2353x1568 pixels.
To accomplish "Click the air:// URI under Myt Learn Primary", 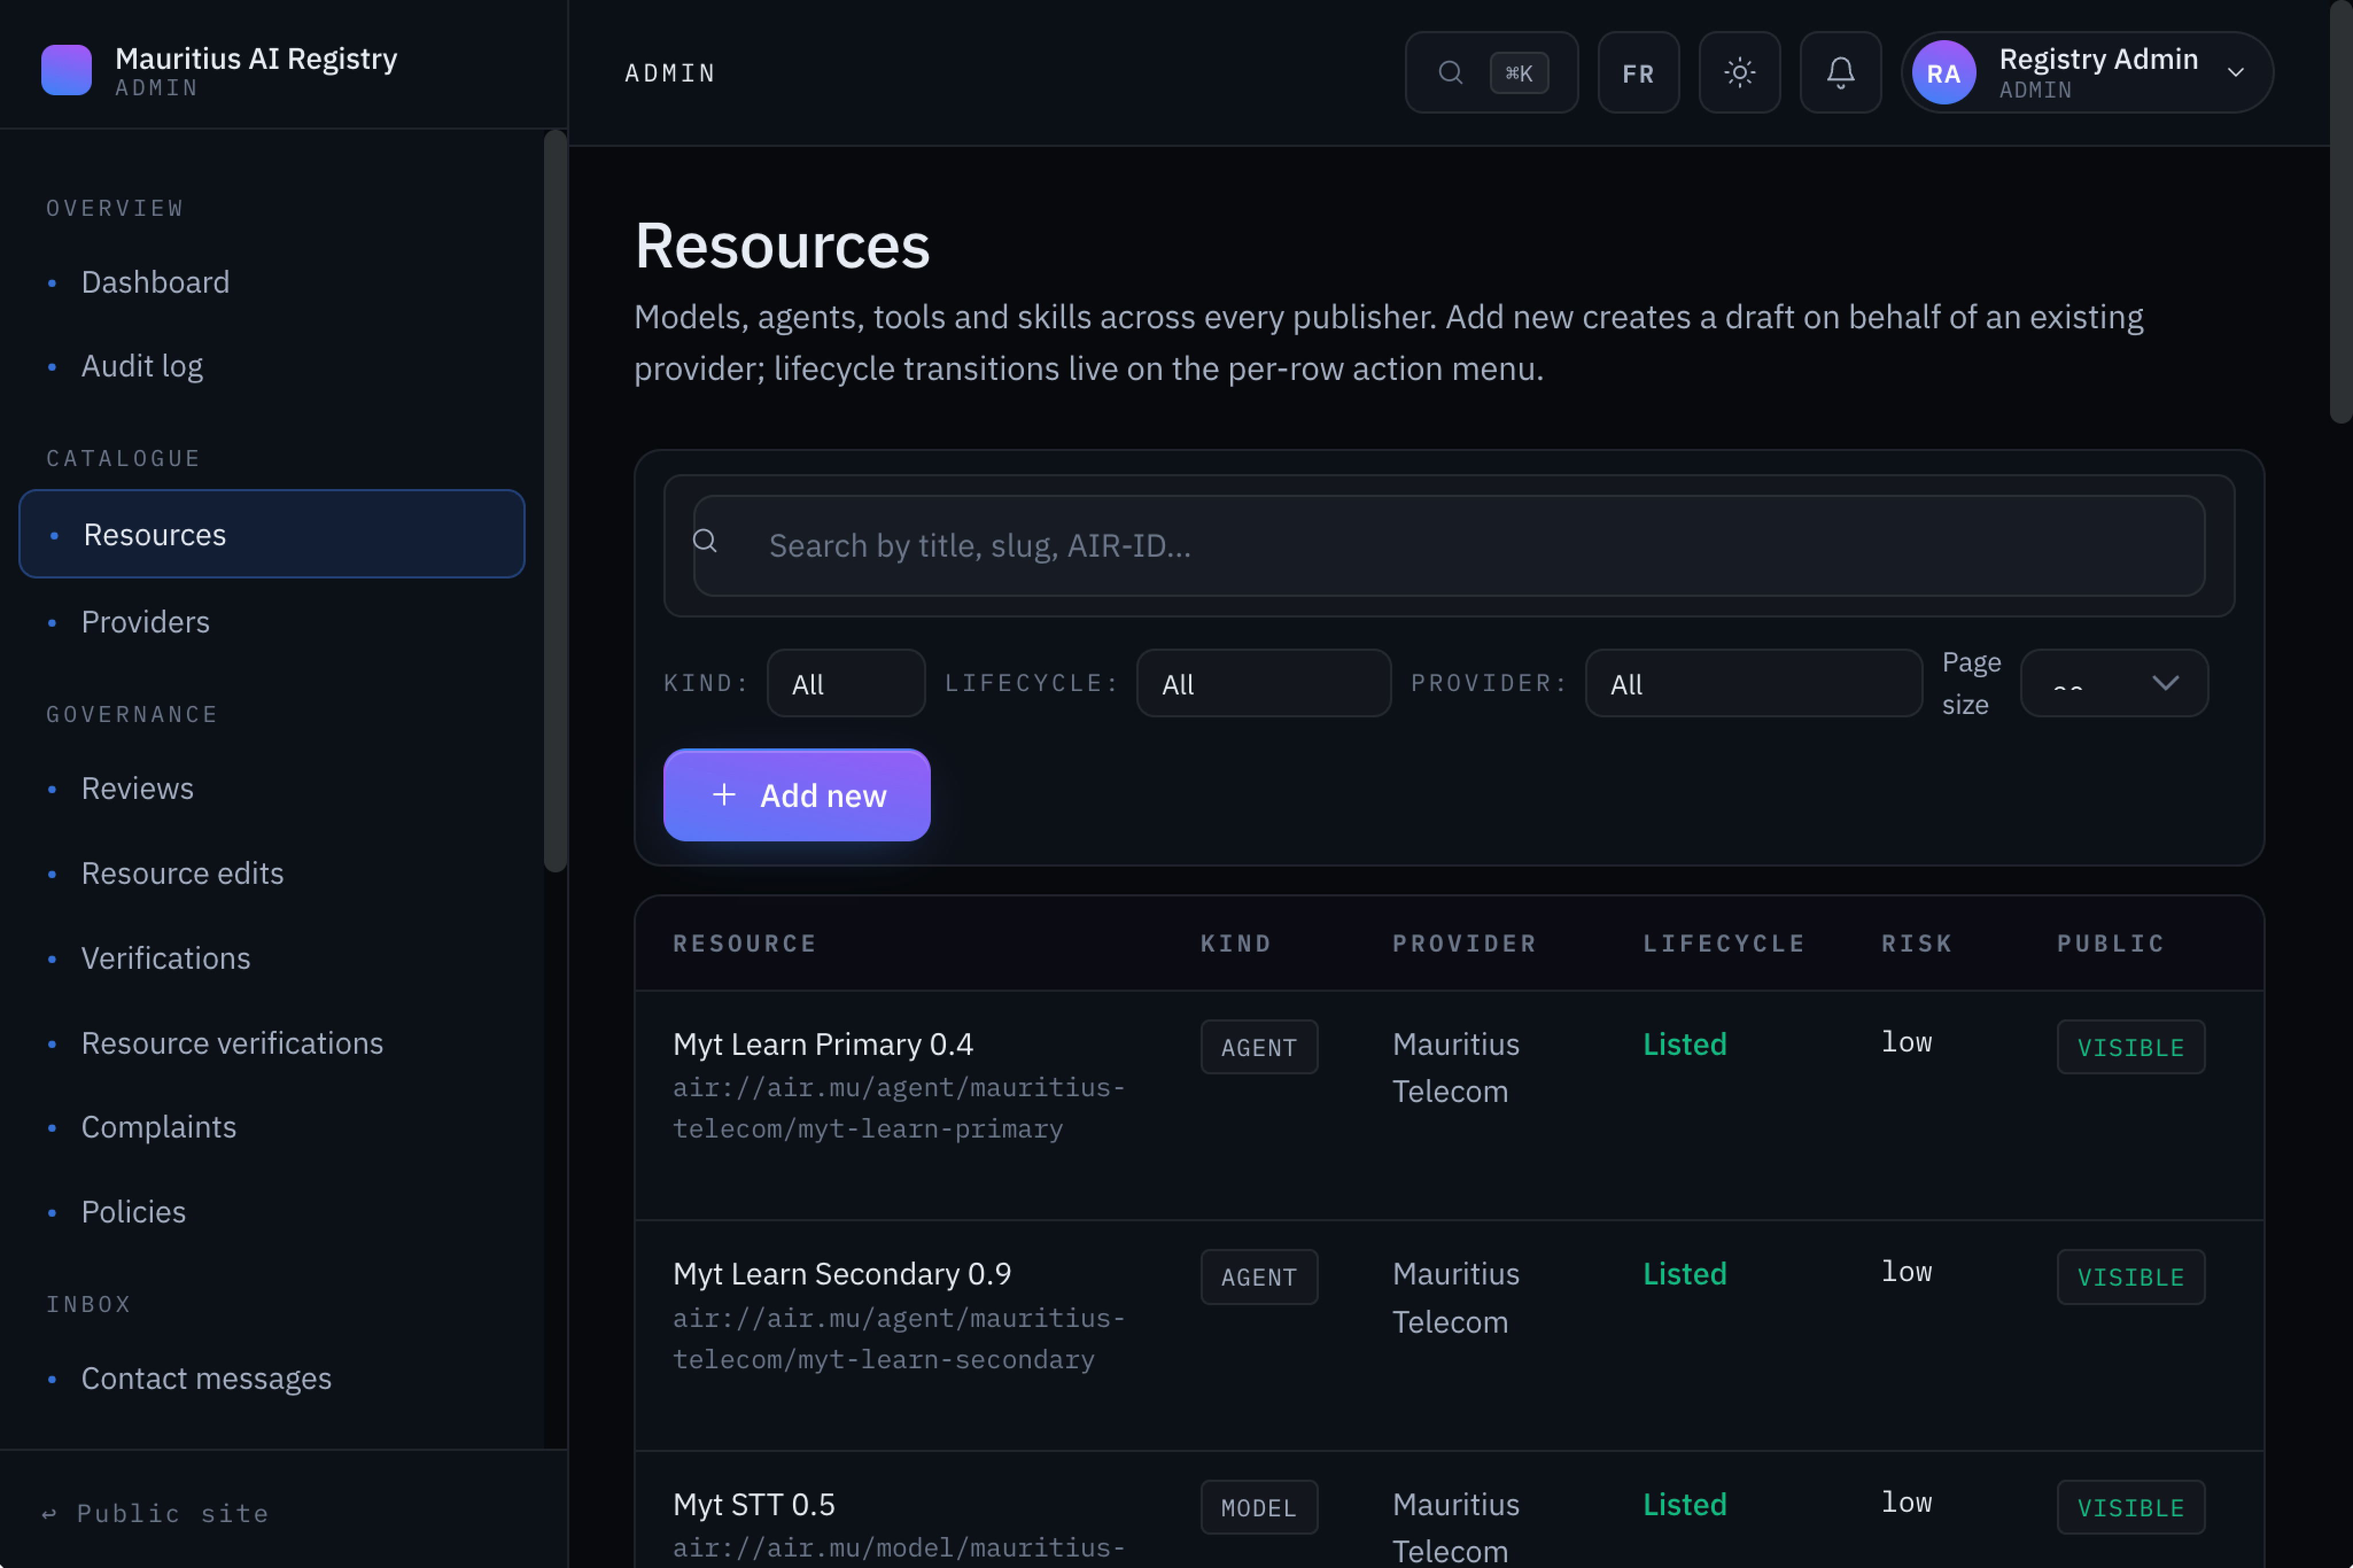I will click(898, 1108).
